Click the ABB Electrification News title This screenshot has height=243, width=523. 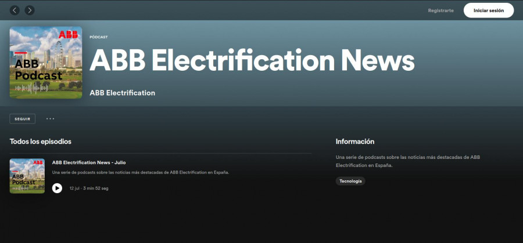click(x=252, y=60)
